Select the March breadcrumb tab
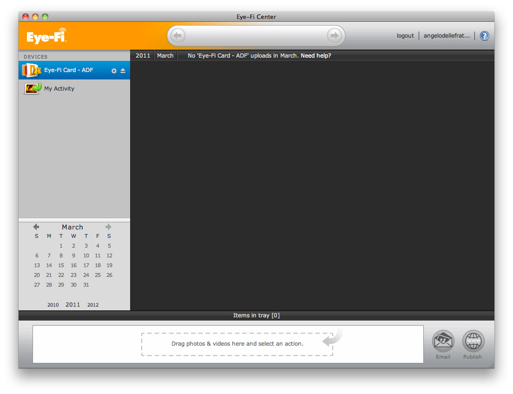This screenshot has width=513, height=394. 165,56
